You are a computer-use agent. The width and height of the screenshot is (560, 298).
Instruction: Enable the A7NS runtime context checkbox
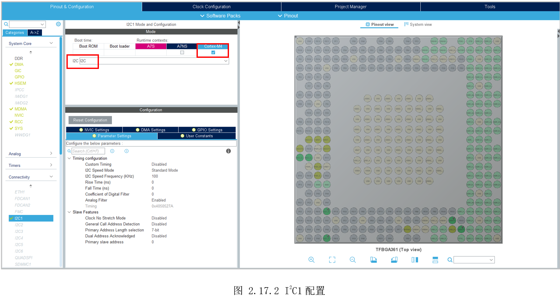tap(182, 52)
